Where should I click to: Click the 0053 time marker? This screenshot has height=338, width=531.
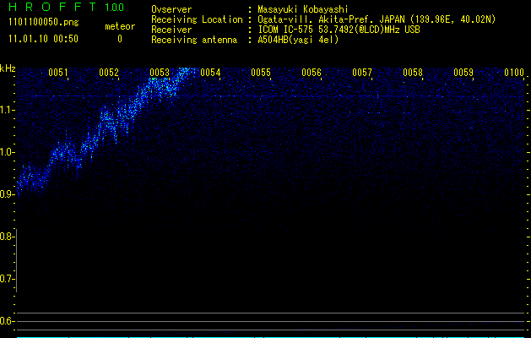[160, 73]
